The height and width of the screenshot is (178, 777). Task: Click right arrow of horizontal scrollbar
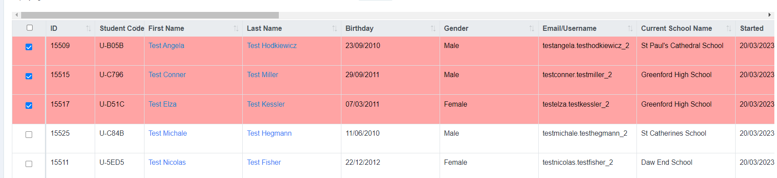coord(770,15)
